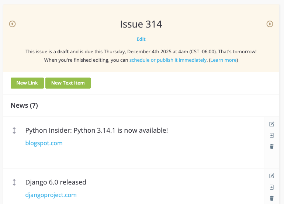Viewport: 284px width, 204px height.
Task: Delete the Python 3.14.1 news item
Action: (x=272, y=146)
